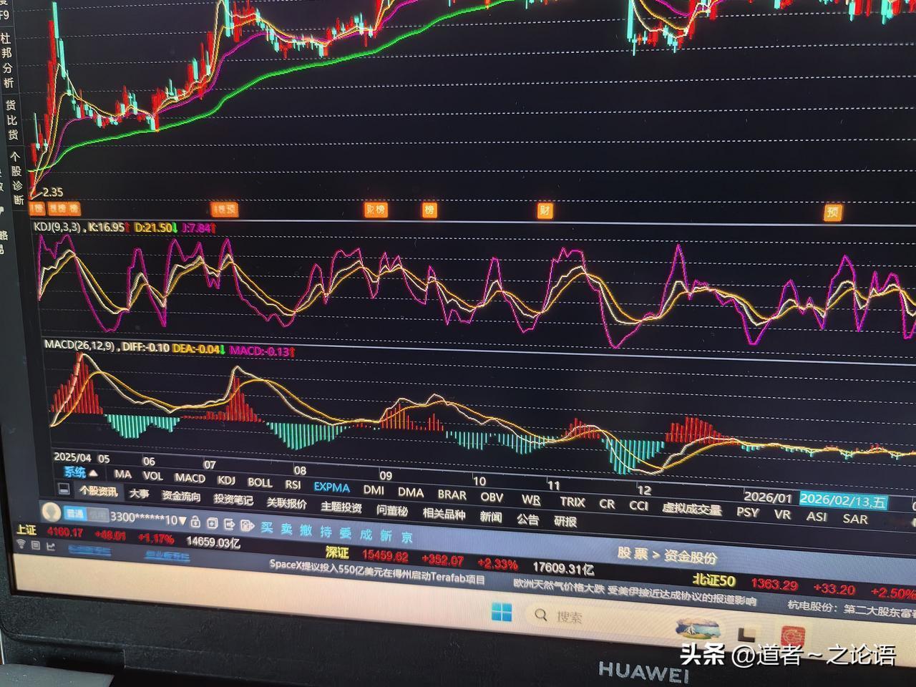Select the TRIX indicator
Viewport: 916px width, 687px height.
pos(572,501)
